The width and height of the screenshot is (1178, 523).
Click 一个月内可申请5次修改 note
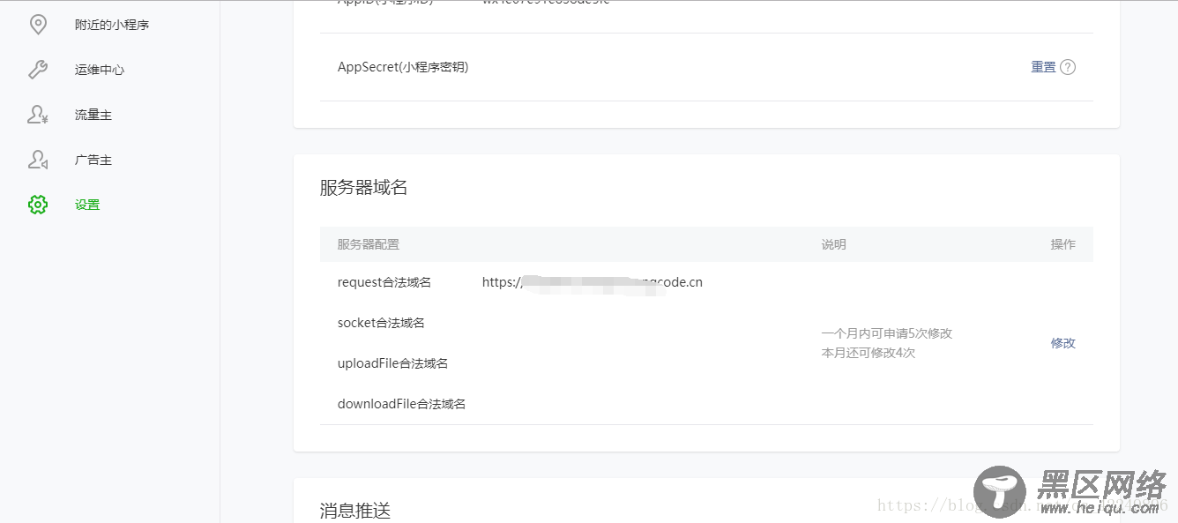point(887,333)
